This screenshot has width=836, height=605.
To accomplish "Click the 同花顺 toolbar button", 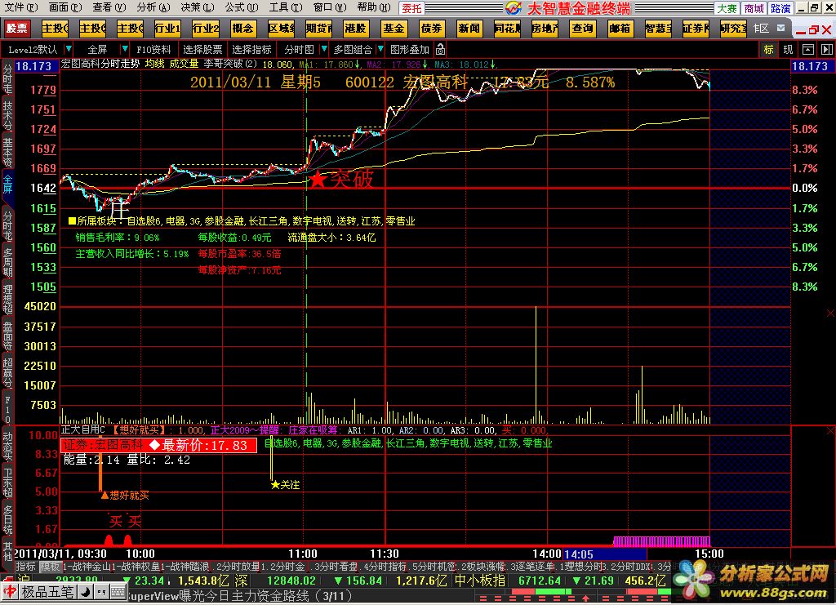I will click(x=507, y=29).
